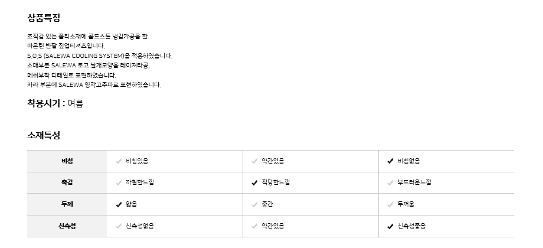Viewport: 543px width, 248px height.
Task: Check 약간있음 in the 비침 row
Action: coord(273,161)
